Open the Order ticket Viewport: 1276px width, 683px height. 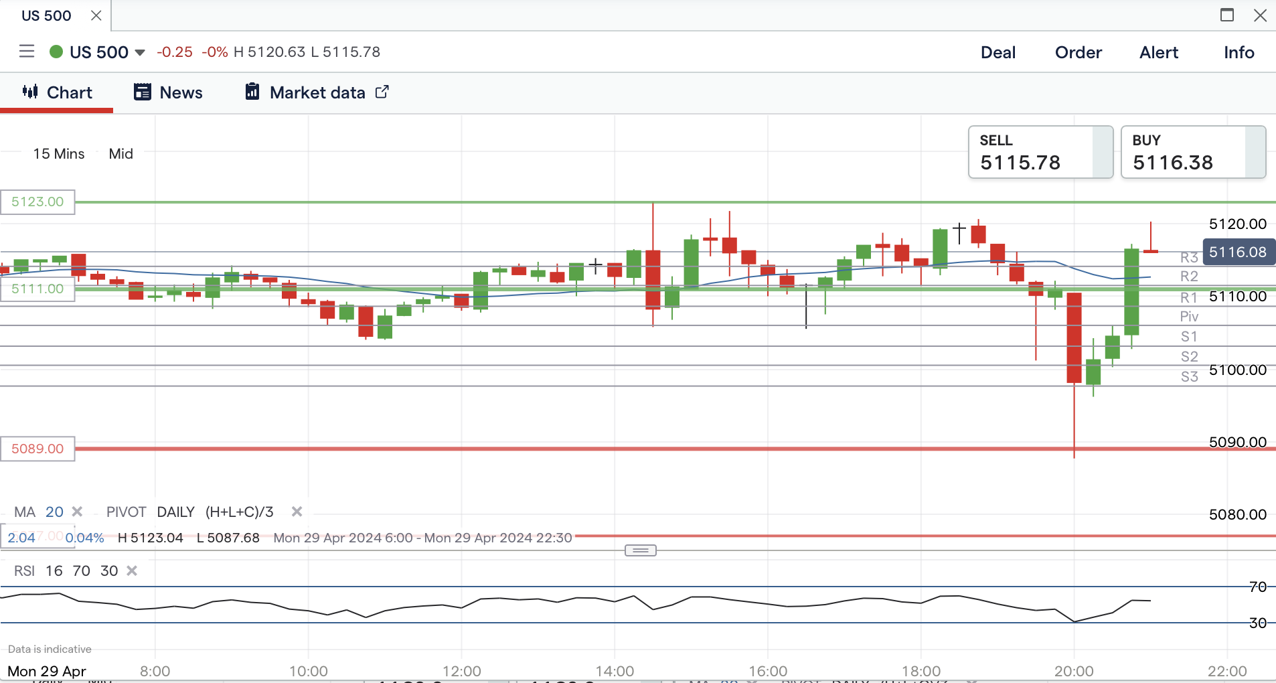click(x=1078, y=52)
